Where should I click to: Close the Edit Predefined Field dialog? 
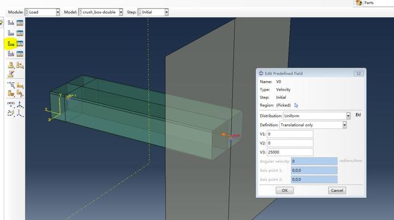tap(358, 74)
